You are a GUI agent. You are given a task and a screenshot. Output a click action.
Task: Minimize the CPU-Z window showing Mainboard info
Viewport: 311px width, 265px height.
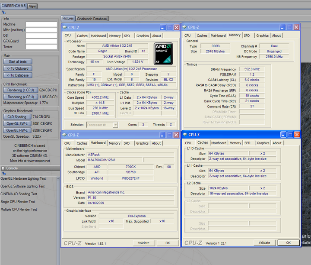click(x=162, y=135)
